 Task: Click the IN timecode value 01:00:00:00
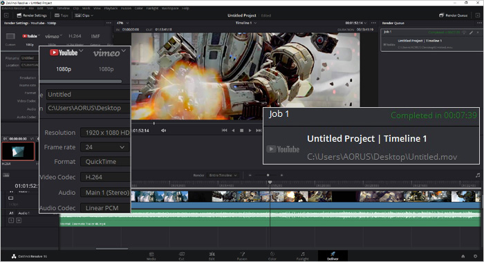click(131, 30)
